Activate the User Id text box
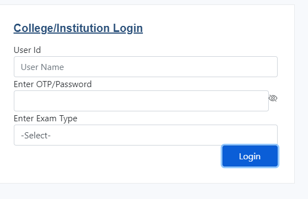This screenshot has width=308, height=199. point(146,67)
